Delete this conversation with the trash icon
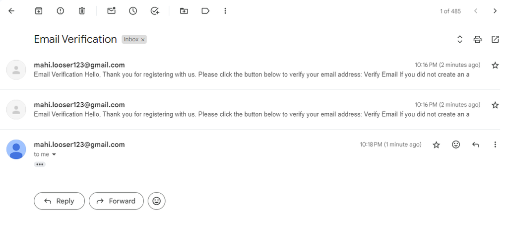This screenshot has height=226, width=508. (82, 11)
